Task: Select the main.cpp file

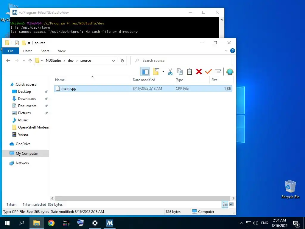Action: [143, 88]
